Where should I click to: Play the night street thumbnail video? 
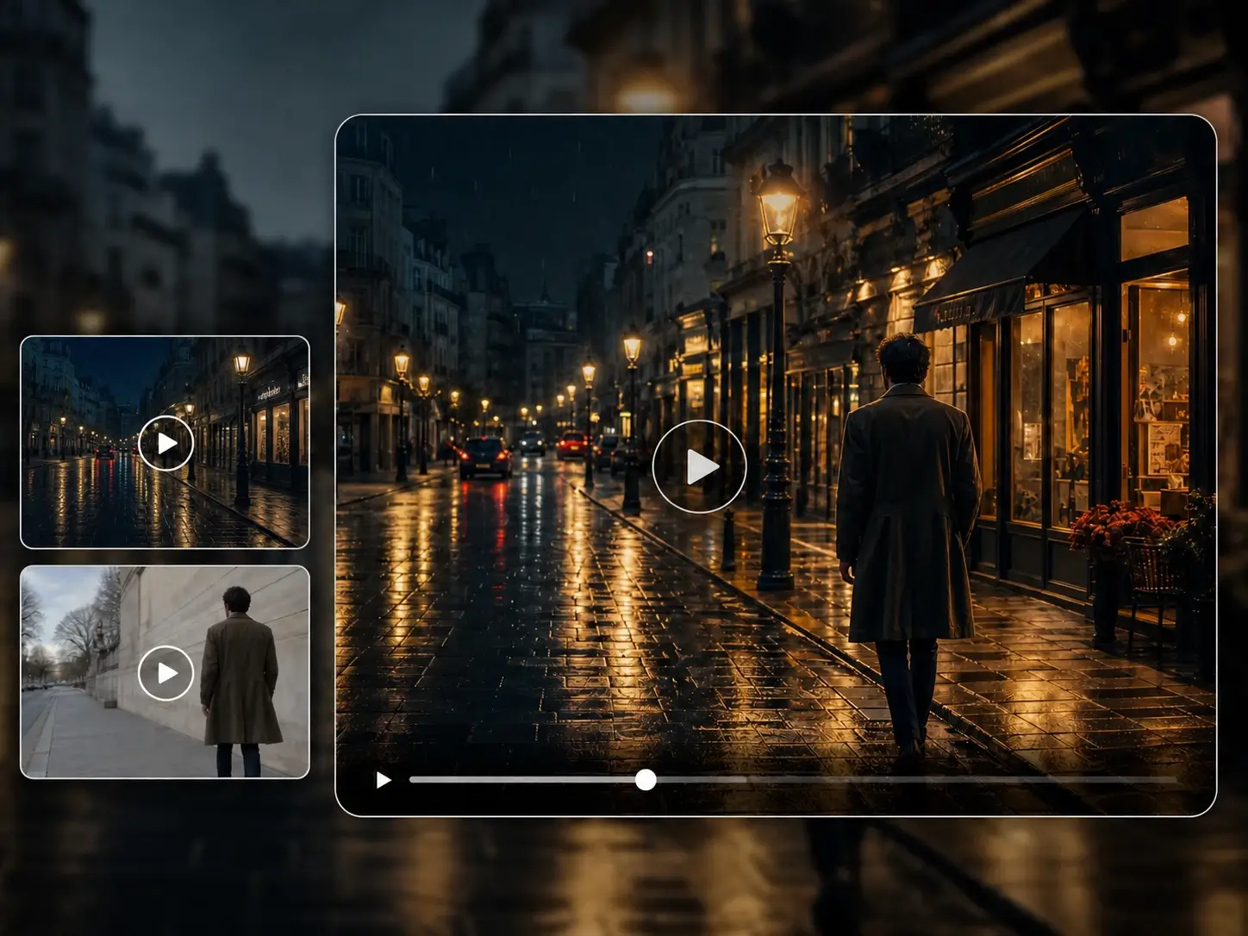(165, 443)
